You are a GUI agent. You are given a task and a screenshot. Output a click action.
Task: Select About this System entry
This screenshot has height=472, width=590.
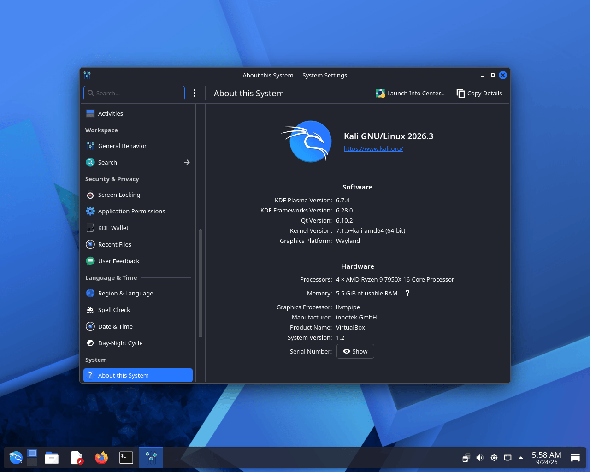click(138, 375)
